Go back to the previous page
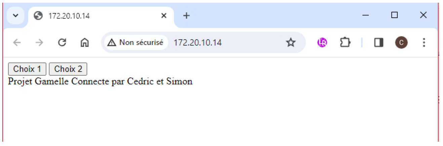443x146 pixels. pos(17,43)
